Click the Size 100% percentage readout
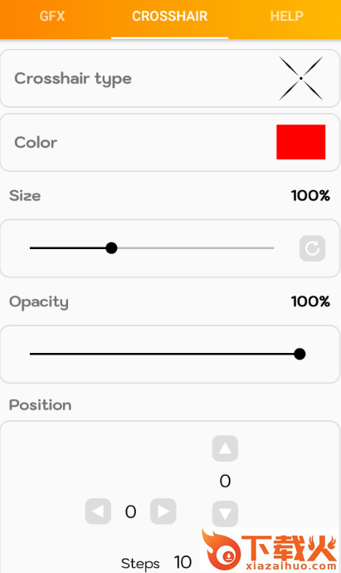 [x=310, y=196]
